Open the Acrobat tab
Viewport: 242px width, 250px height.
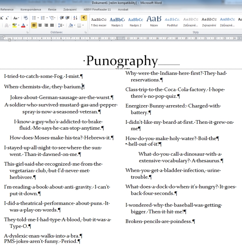pos(123,10)
